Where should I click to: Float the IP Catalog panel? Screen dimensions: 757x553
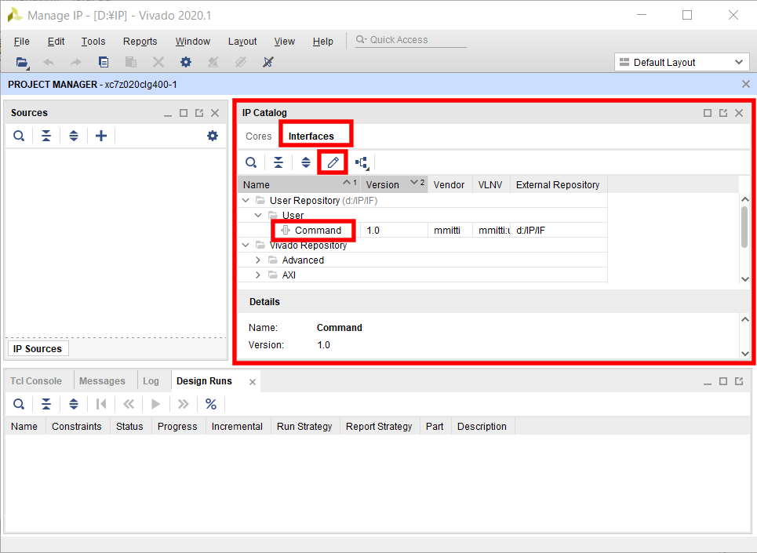click(x=723, y=113)
